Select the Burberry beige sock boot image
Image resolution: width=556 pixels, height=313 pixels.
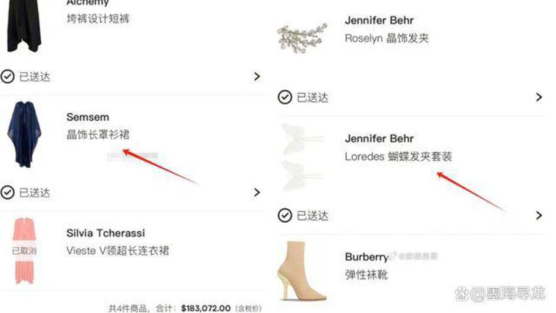pyautogui.click(x=302, y=271)
